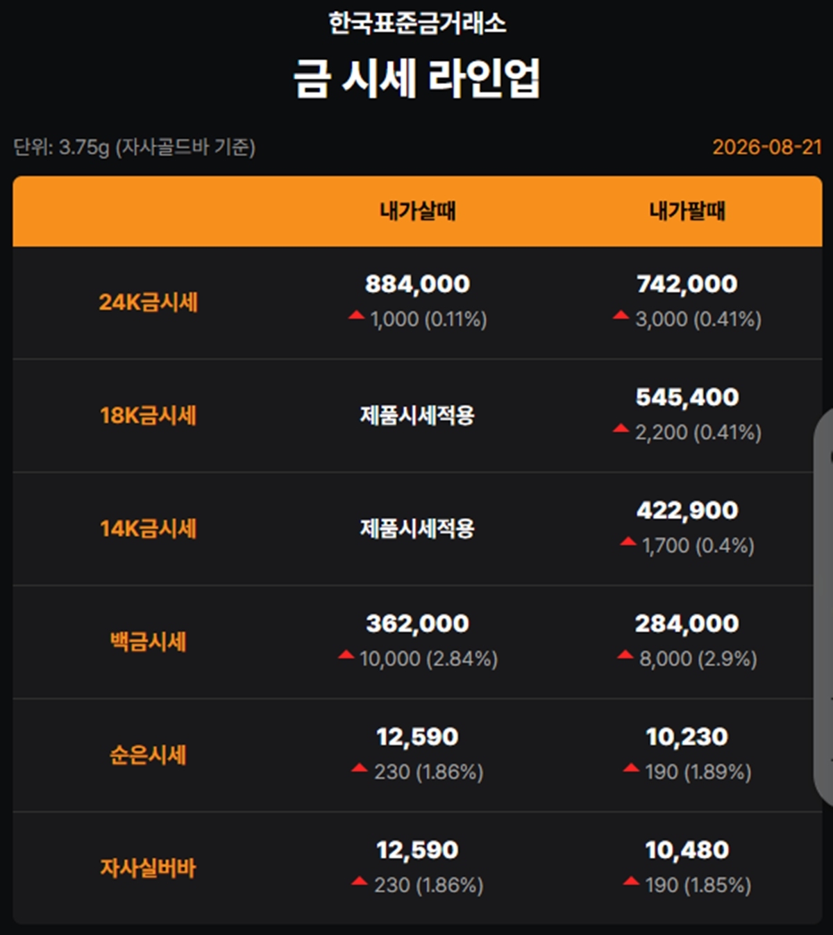Select the 18K금시세 row label

(x=148, y=415)
